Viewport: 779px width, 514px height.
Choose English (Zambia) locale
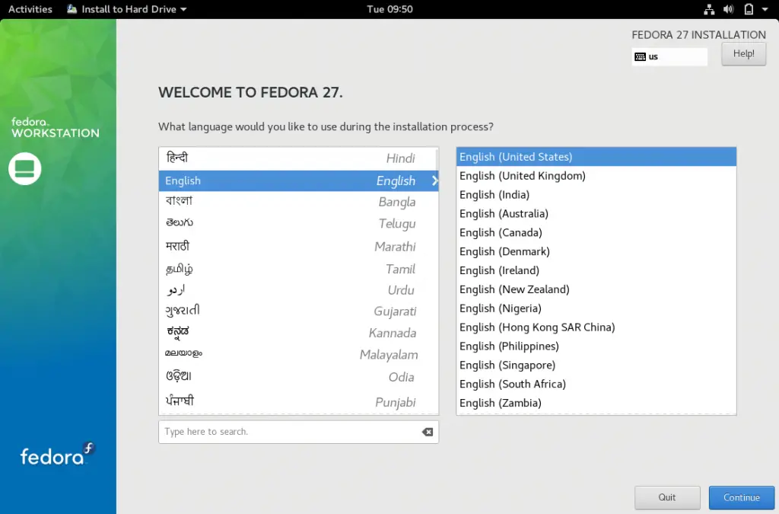click(596, 402)
